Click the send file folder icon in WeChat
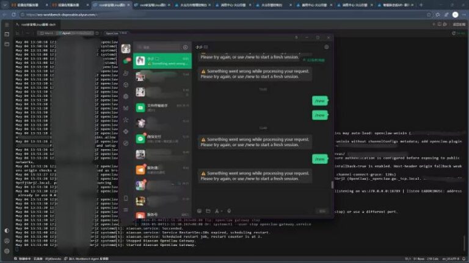 pyautogui.click(x=208, y=211)
